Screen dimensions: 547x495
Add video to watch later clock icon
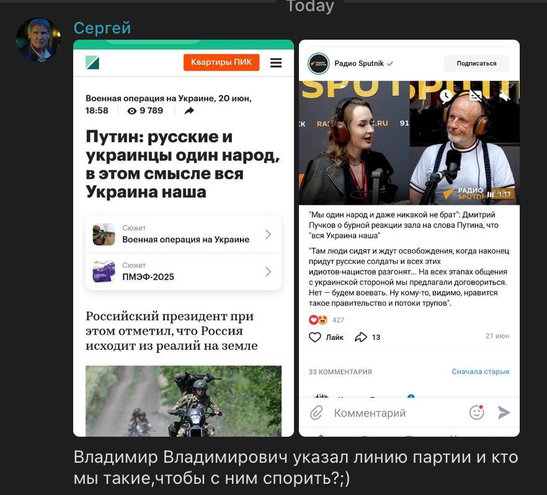[446, 96]
